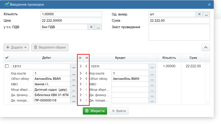Image resolution: width=221 pixels, height=124 pixels.
Task: Copy debit Дж. походження ПР-000000118 to credit
Action: coord(80,100)
